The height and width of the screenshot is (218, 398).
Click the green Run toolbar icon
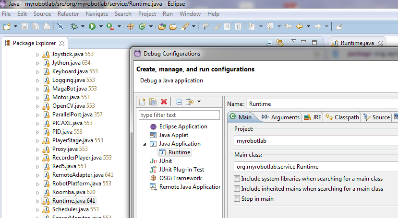92,26
